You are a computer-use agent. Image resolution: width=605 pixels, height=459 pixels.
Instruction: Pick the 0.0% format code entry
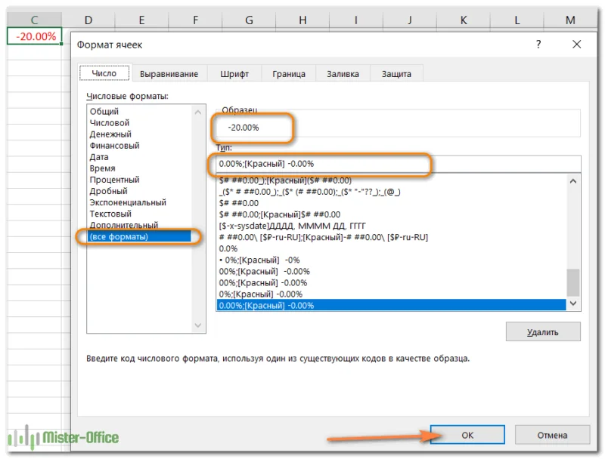pos(228,248)
